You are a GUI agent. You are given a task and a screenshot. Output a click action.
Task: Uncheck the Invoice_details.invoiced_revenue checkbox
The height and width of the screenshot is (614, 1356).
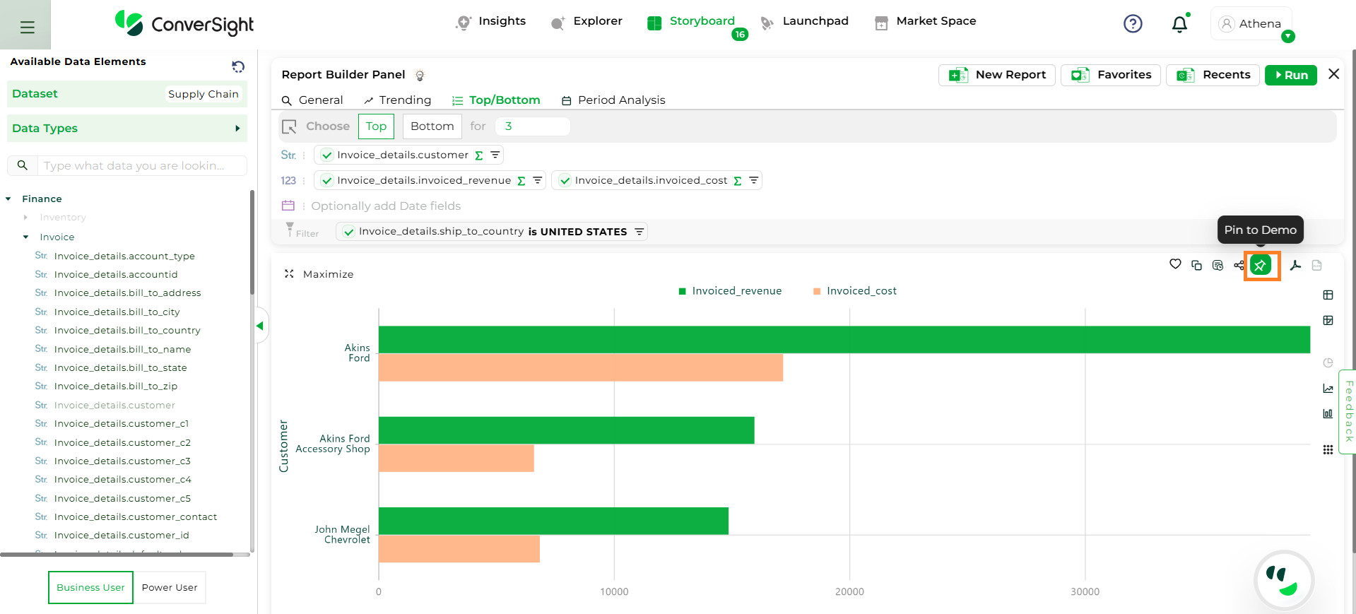pyautogui.click(x=326, y=181)
